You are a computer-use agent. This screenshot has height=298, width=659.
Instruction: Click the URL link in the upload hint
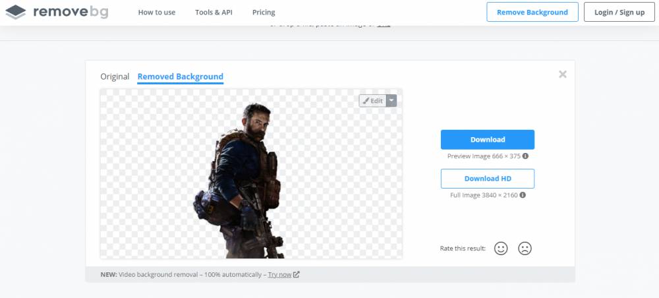384,24
